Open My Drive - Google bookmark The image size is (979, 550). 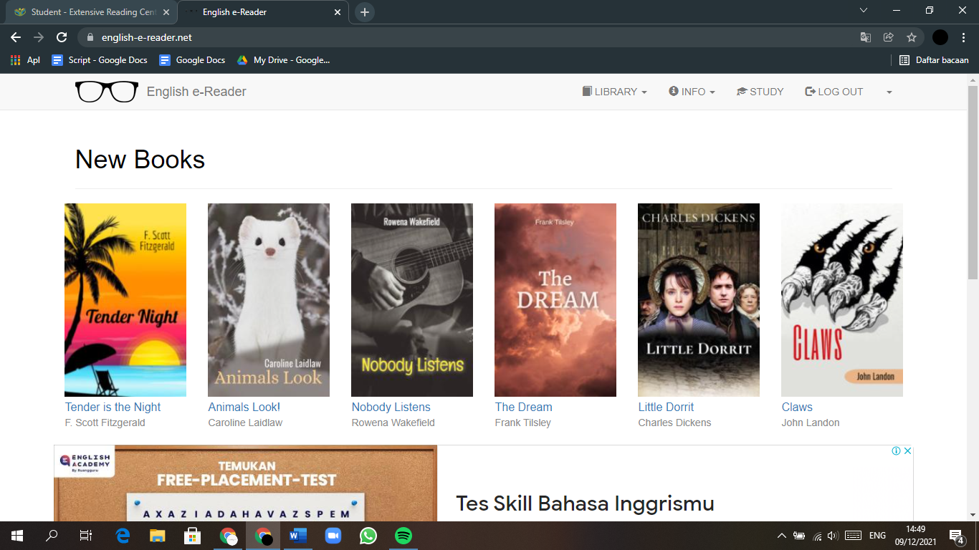click(x=283, y=60)
